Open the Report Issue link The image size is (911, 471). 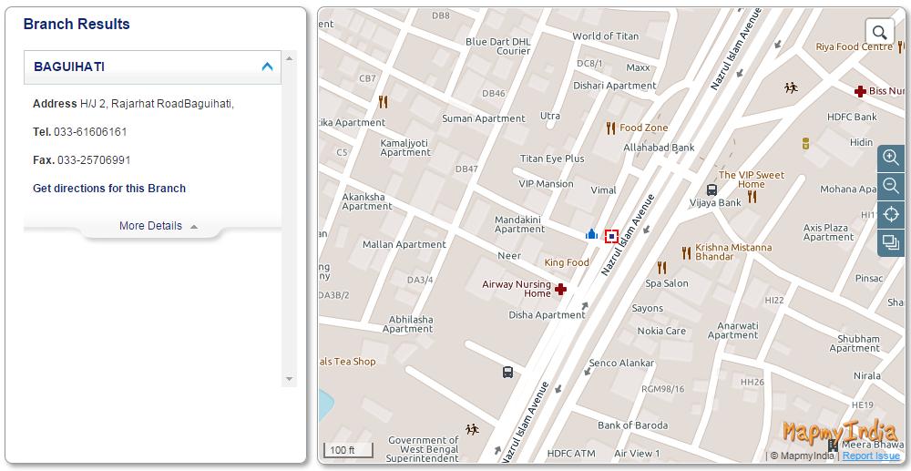pos(871,456)
